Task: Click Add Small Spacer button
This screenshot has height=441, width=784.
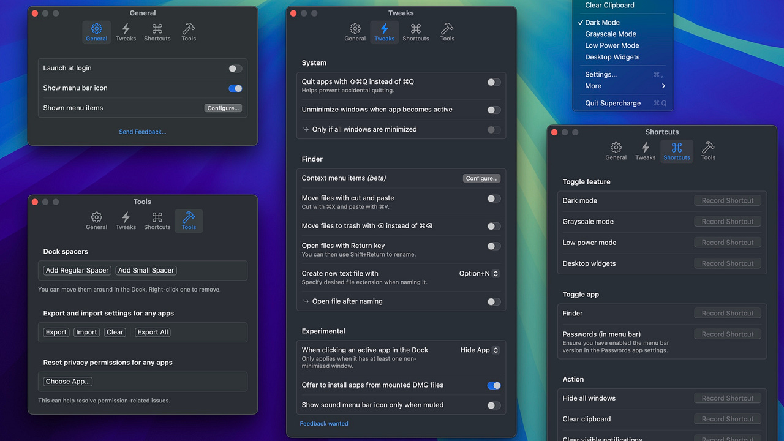Action: (146, 270)
